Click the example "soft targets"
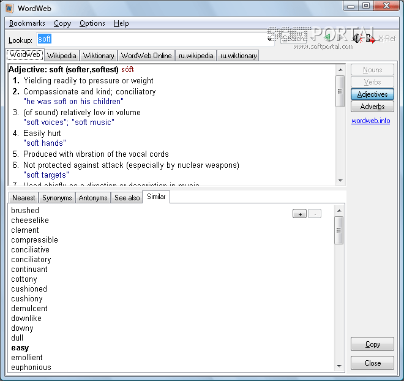Screen dimensions: 404x381 (x=46, y=175)
